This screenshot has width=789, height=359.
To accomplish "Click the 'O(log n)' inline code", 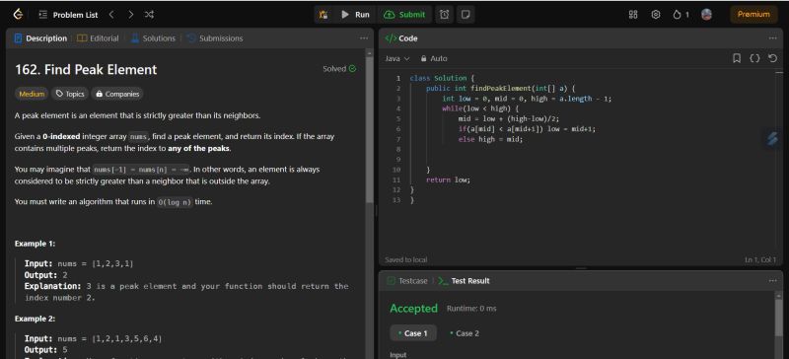I will click(x=175, y=202).
